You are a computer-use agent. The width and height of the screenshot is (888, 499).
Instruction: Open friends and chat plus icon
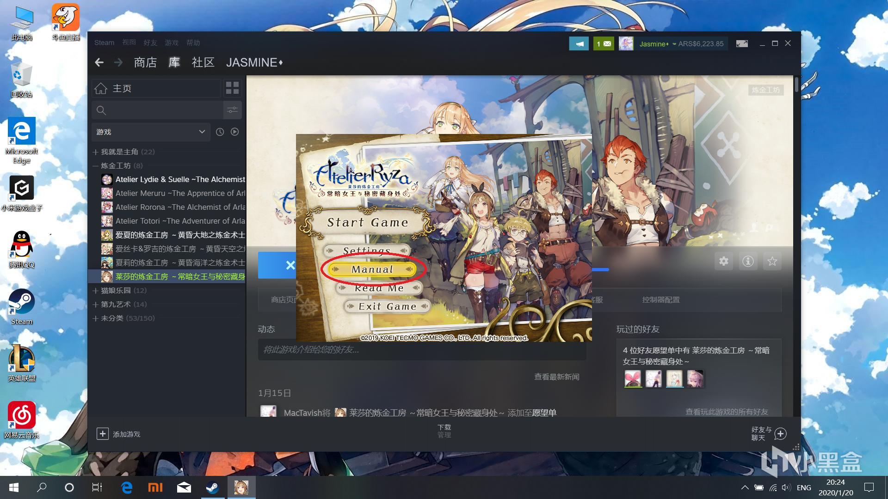(780, 434)
